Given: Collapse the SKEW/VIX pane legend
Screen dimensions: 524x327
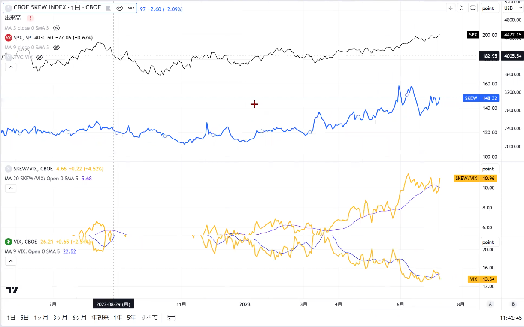Looking at the screenshot, I should coord(11,188).
